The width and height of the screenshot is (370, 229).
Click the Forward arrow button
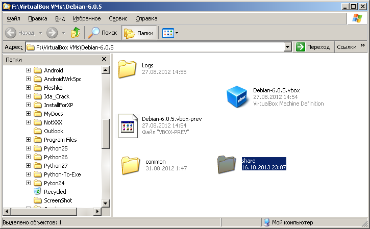52,33
